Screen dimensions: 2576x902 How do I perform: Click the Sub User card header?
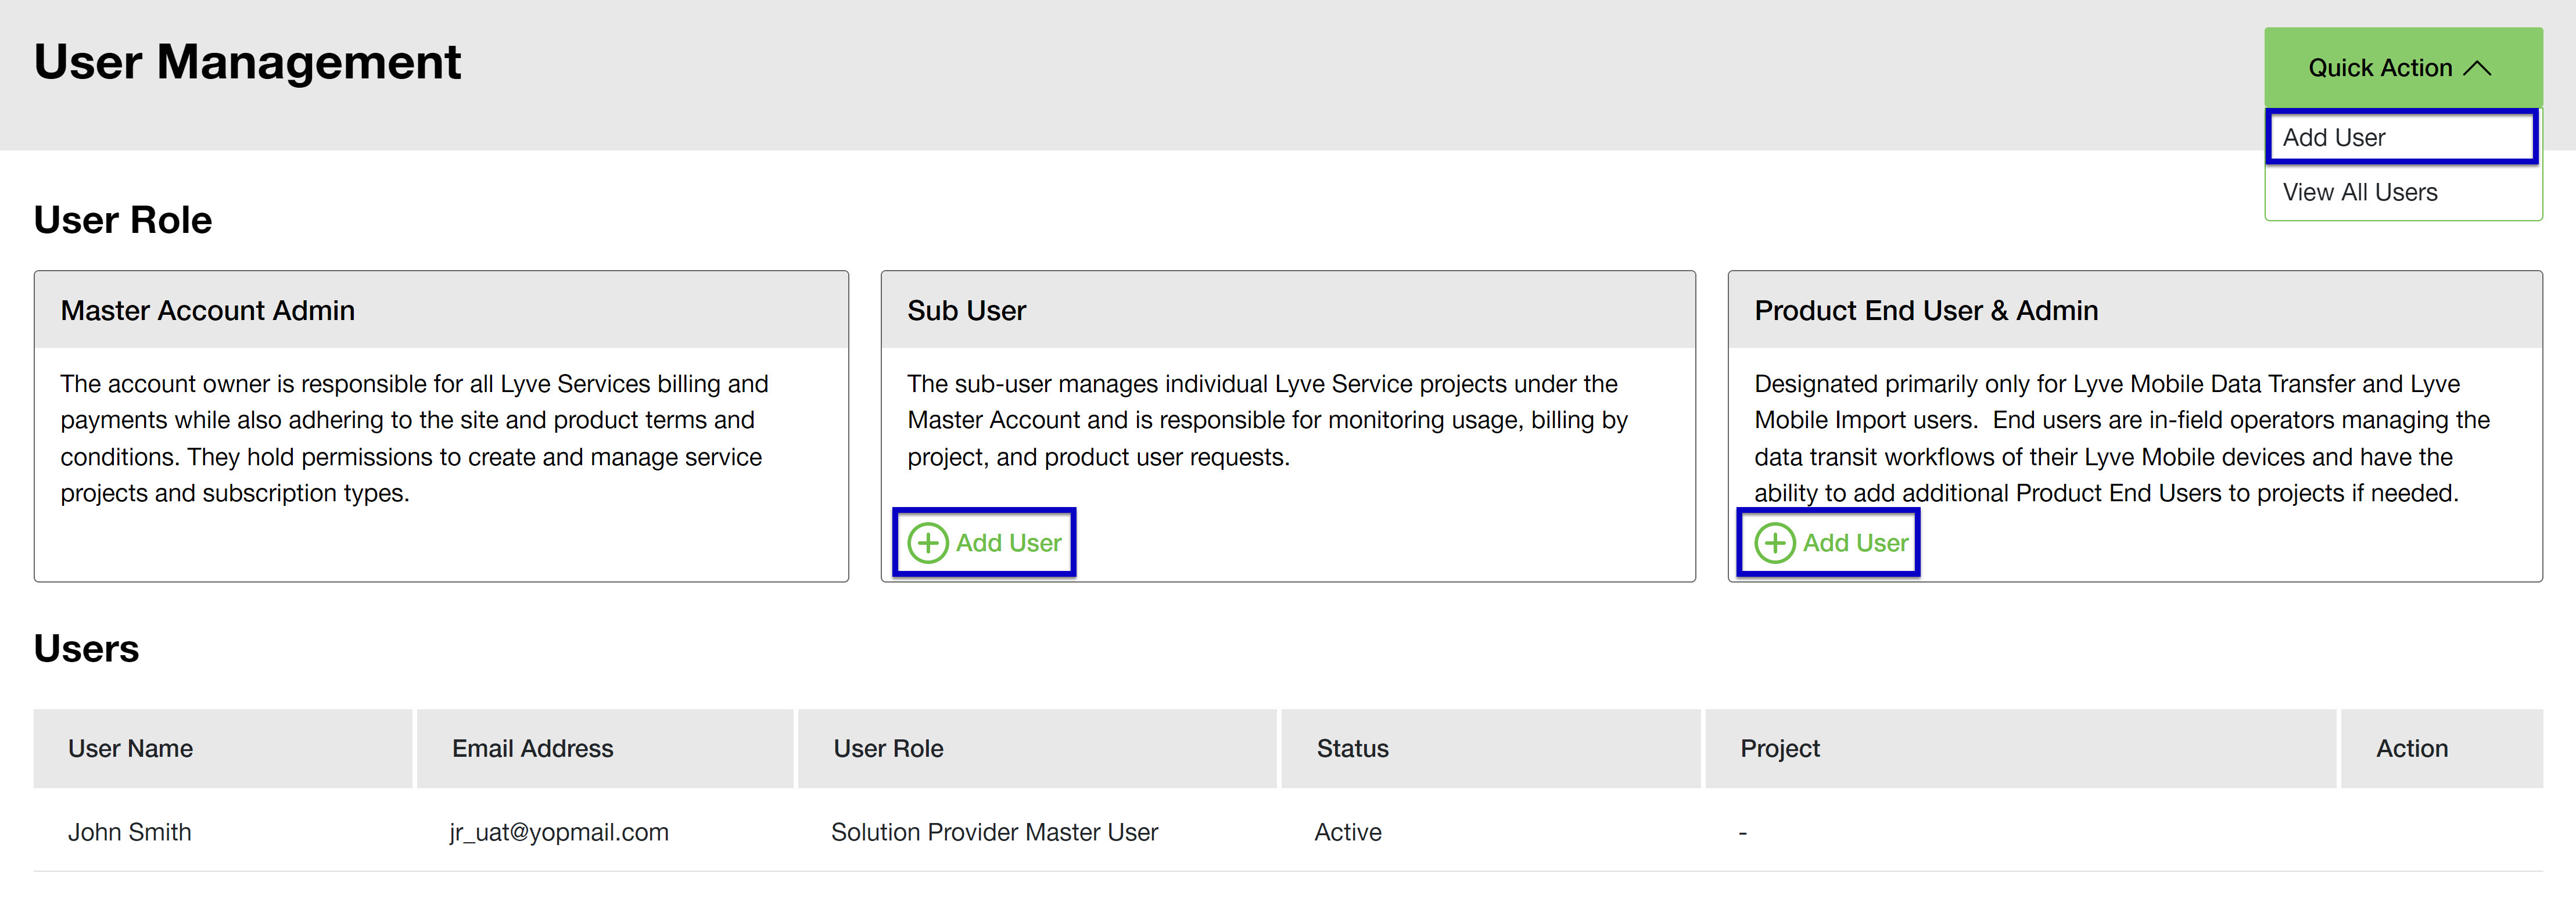pos(966,311)
